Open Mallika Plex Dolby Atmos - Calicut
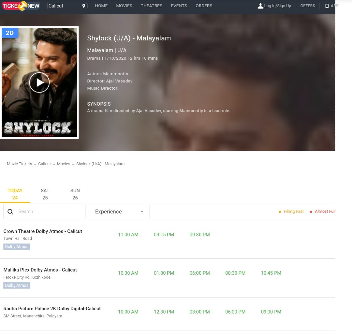 (40, 270)
